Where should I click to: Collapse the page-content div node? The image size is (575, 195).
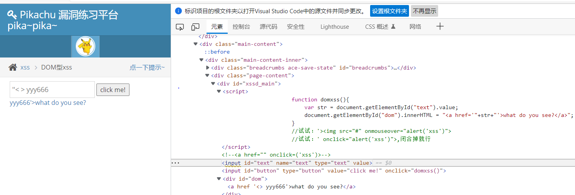(x=207, y=76)
